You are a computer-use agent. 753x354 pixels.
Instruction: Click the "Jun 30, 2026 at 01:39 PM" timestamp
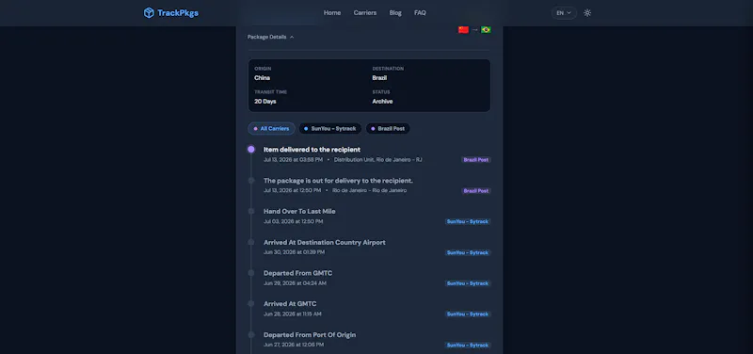coord(294,252)
